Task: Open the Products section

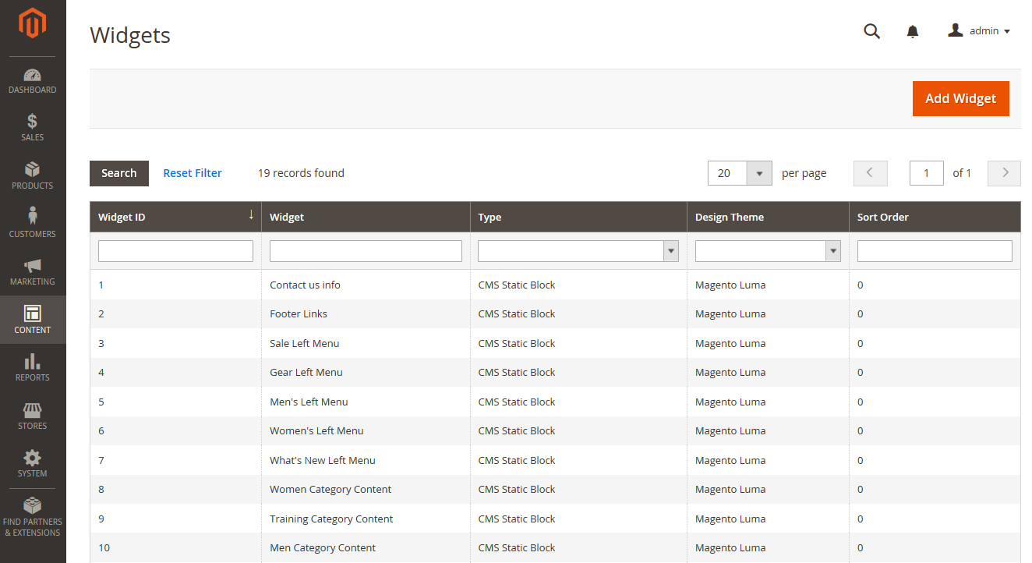Action: pos(32,175)
